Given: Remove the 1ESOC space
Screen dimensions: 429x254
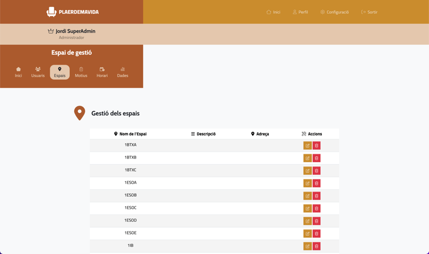Looking at the screenshot, I should (317, 208).
